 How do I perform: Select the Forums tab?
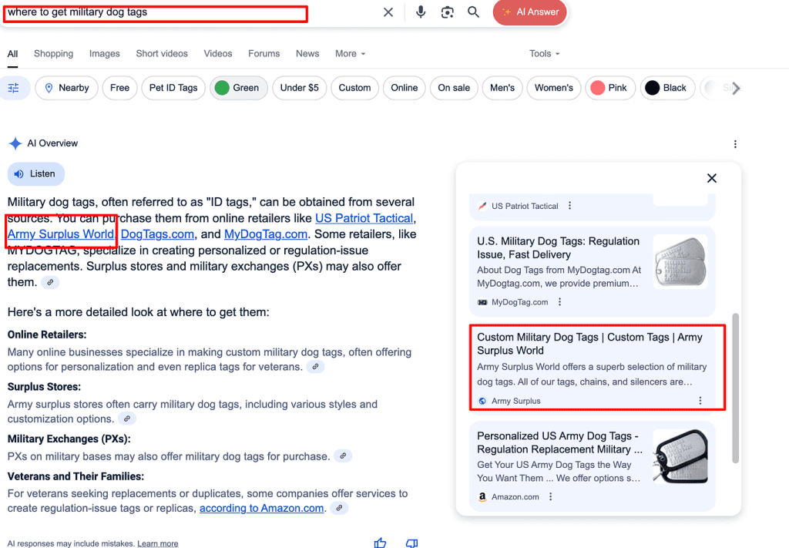pos(264,53)
